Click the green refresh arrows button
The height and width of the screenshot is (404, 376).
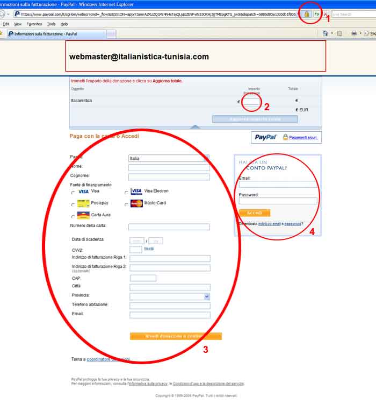(317, 14)
